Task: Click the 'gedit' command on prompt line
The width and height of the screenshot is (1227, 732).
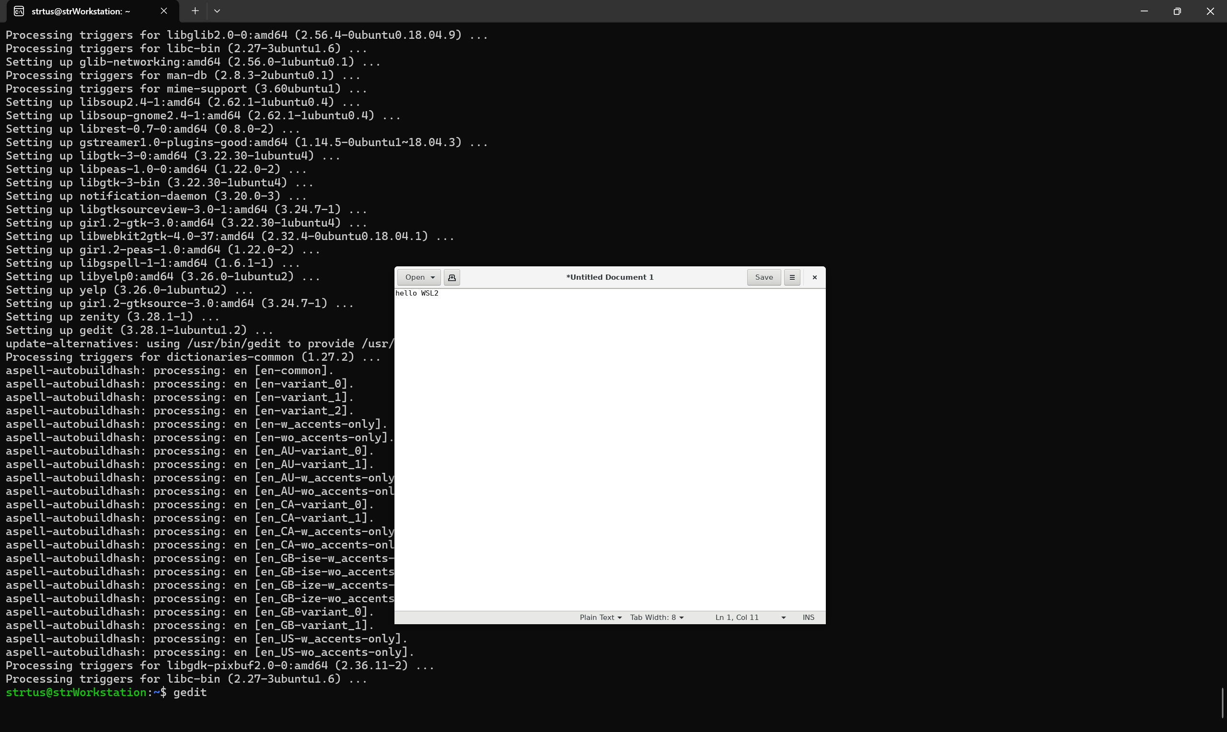Action: click(190, 693)
